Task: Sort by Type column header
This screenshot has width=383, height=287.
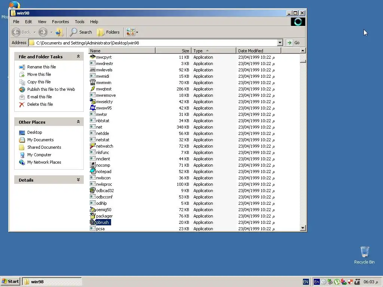Action: click(214, 51)
